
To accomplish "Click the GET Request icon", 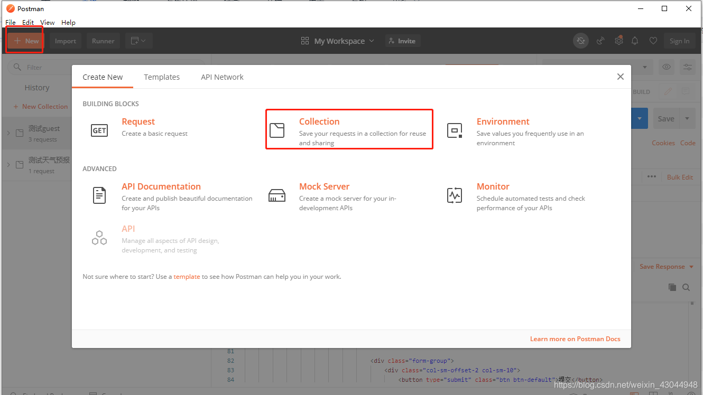I will (x=99, y=130).
